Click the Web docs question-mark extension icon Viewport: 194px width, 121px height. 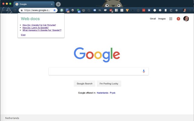click(62, 10)
